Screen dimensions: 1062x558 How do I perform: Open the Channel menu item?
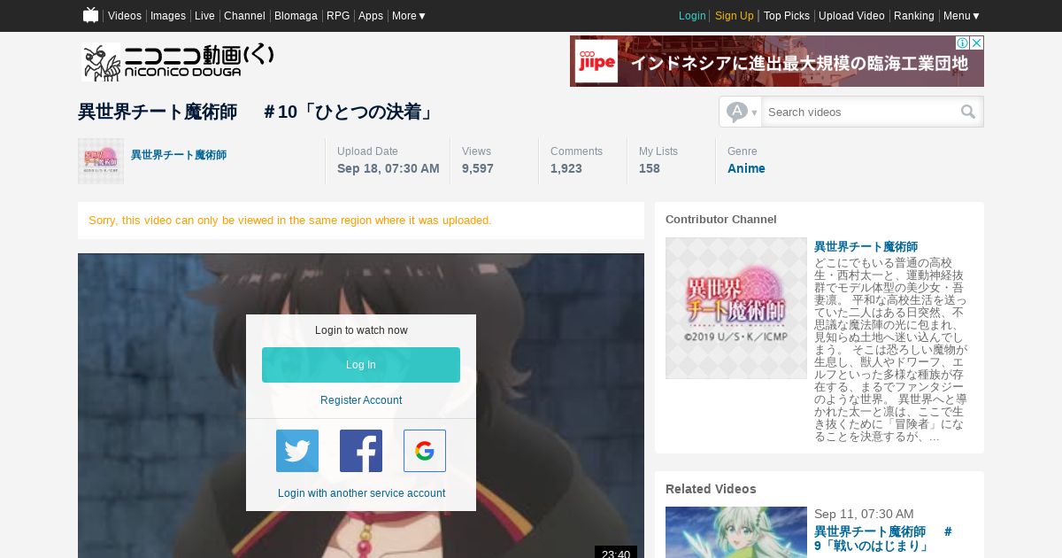pyautogui.click(x=244, y=16)
